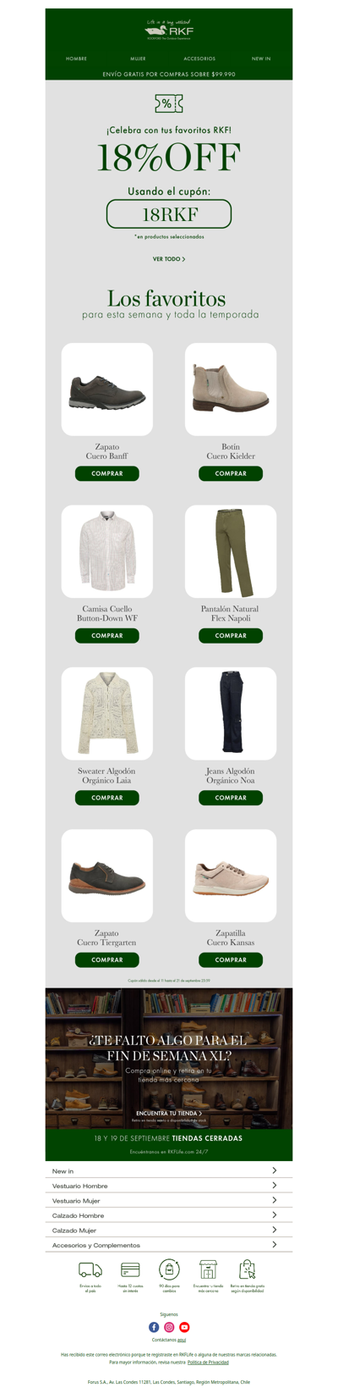Click the Zapato Cuero Banff product image
The width and height of the screenshot is (338, 1399).
107,390
